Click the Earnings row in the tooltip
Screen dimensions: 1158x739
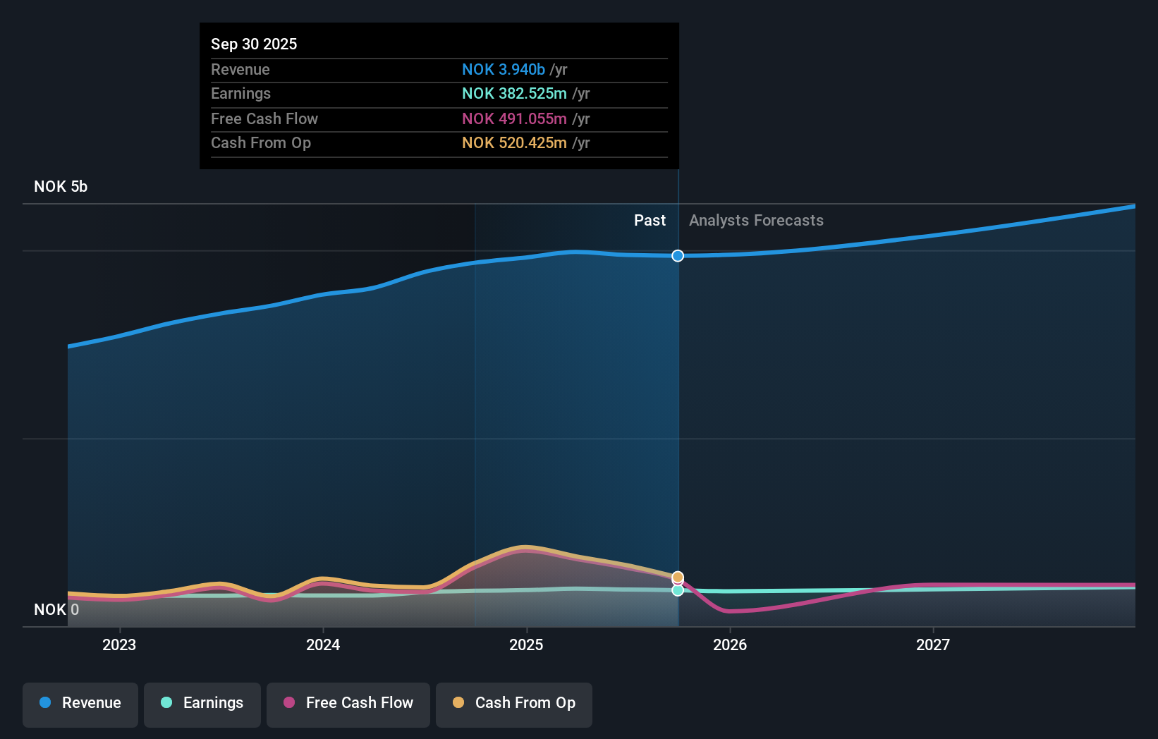(x=439, y=94)
